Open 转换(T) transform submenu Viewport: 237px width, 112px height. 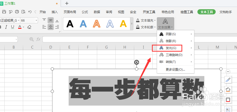[176, 62]
